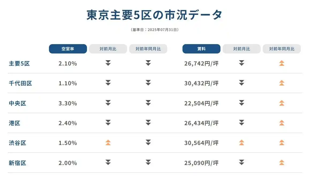The image size is (316, 184).
Task: Click the 30,564円/坪 rent value
Action: pos(201,143)
